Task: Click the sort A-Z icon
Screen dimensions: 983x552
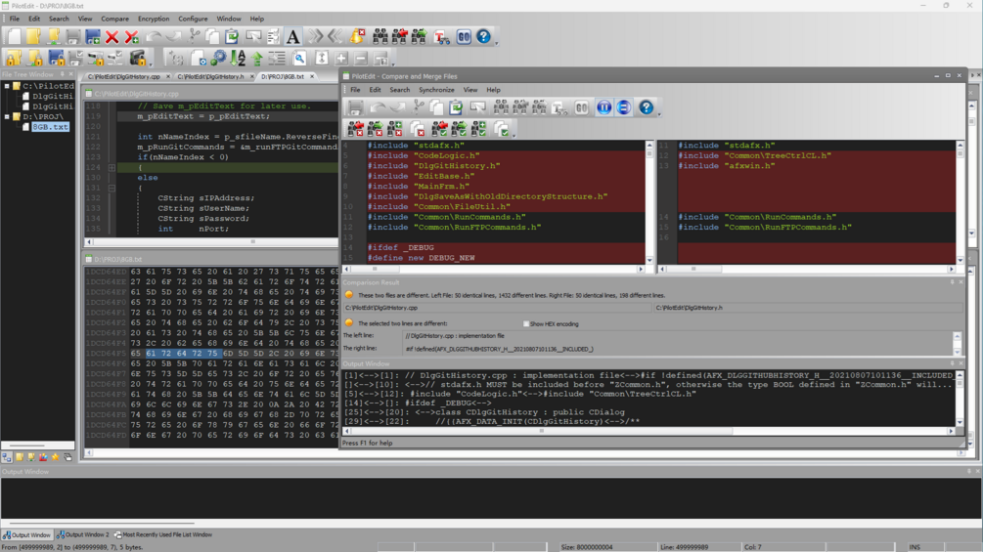Action: pos(238,59)
